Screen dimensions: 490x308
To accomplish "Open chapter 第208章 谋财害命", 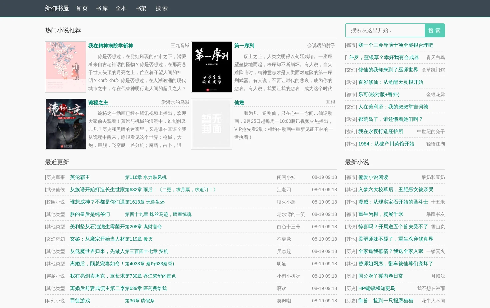I will (x=143, y=227).
